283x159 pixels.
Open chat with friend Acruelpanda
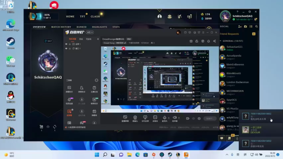pyautogui.click(x=237, y=57)
